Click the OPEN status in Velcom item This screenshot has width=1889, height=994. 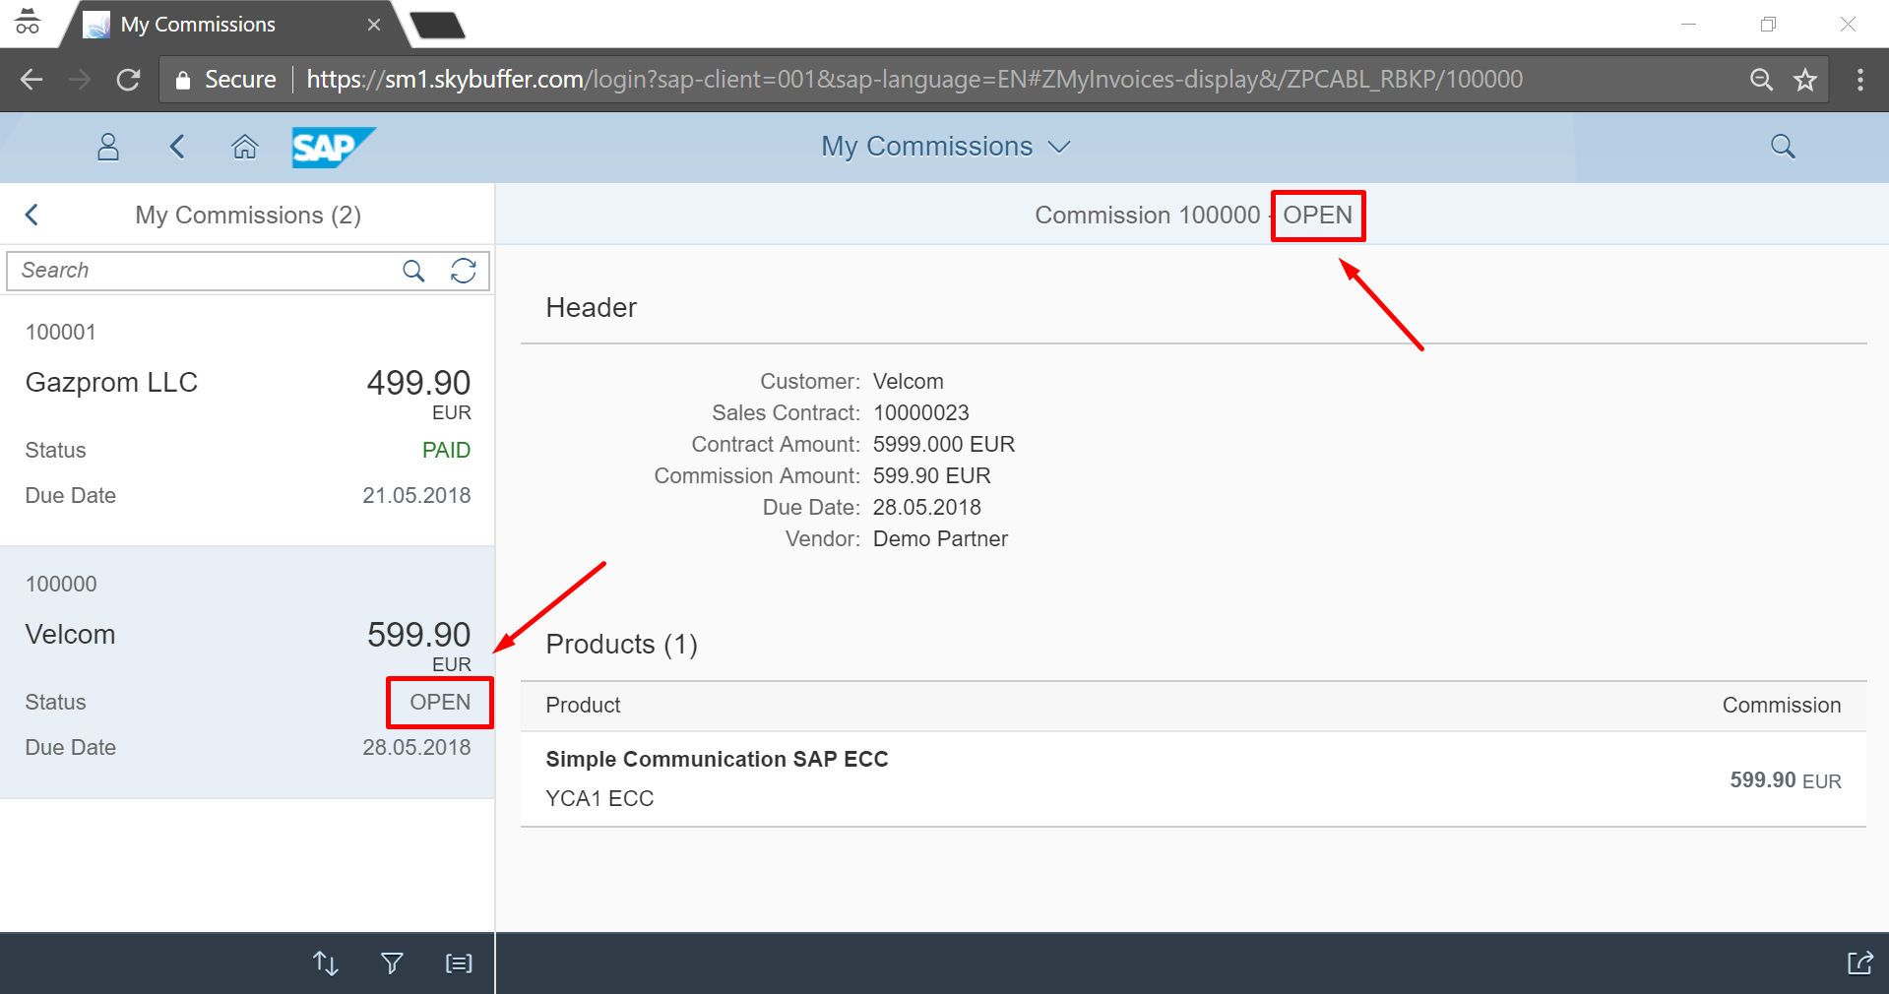[440, 703]
